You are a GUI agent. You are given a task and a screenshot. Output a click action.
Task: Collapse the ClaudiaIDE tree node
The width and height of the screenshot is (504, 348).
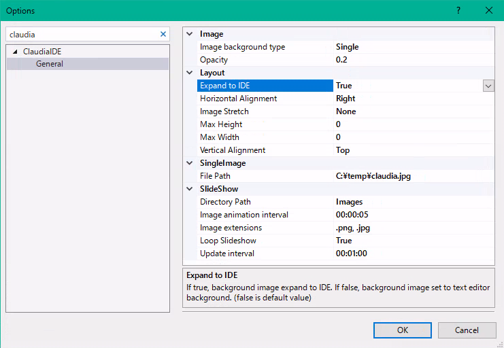point(15,52)
